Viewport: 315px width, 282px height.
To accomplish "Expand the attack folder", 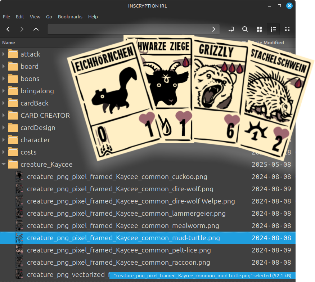I will (x=3, y=54).
